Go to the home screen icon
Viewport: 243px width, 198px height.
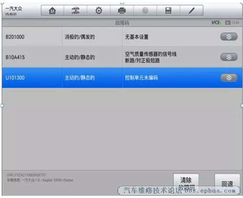tap(52, 11)
